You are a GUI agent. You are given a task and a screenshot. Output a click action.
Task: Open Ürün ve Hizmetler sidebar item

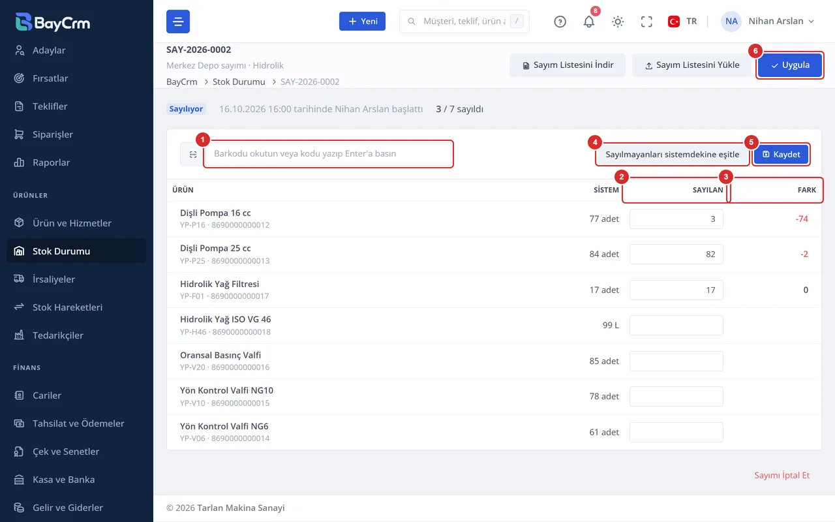(x=76, y=223)
